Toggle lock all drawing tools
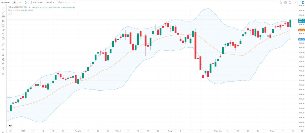 coord(3,64)
